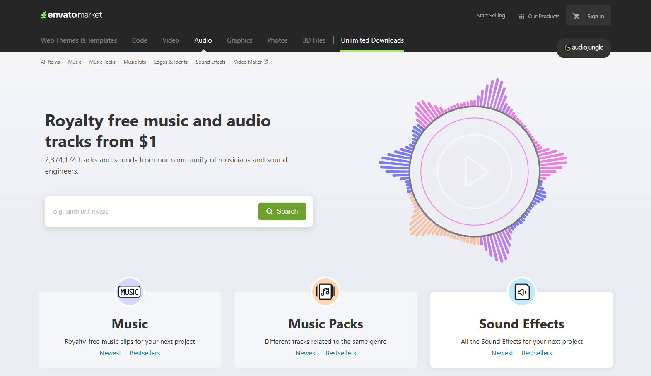Image resolution: width=651 pixels, height=376 pixels.
Task: View Bestsellers under Sound Effects
Action: [x=537, y=353]
